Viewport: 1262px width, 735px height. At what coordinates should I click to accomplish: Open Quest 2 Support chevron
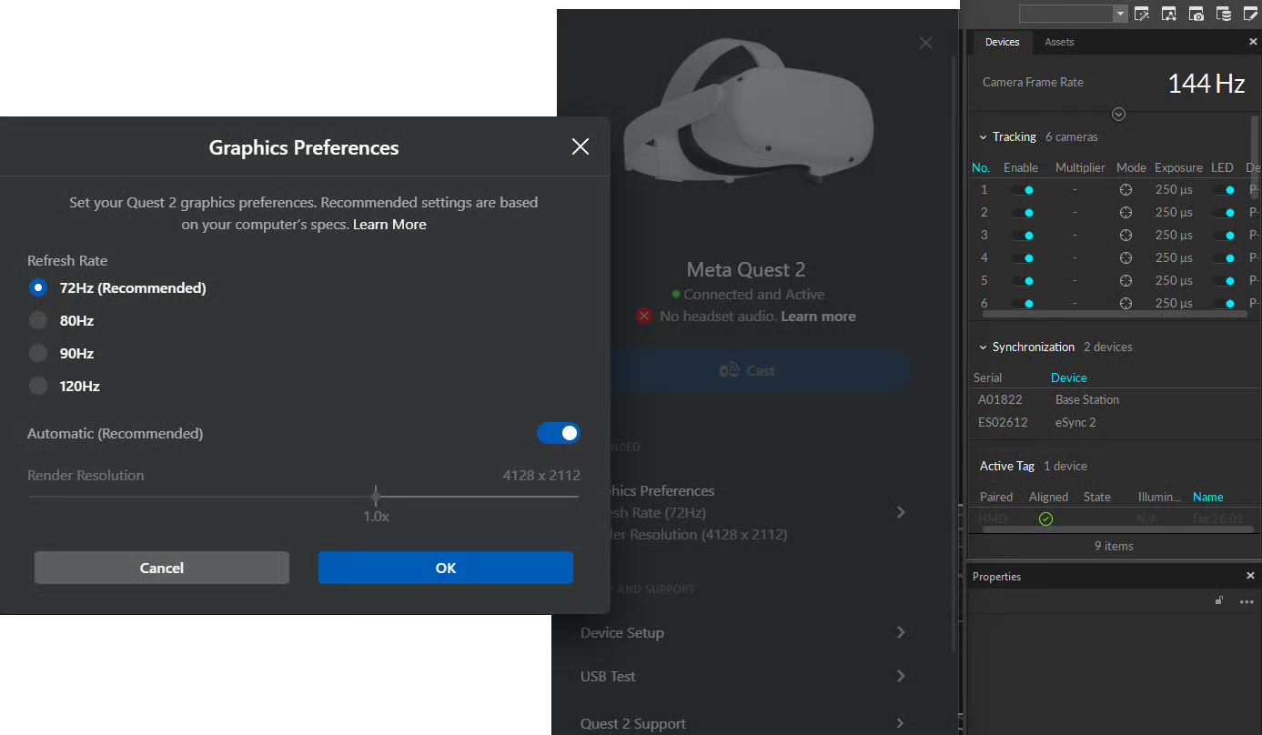pos(901,723)
